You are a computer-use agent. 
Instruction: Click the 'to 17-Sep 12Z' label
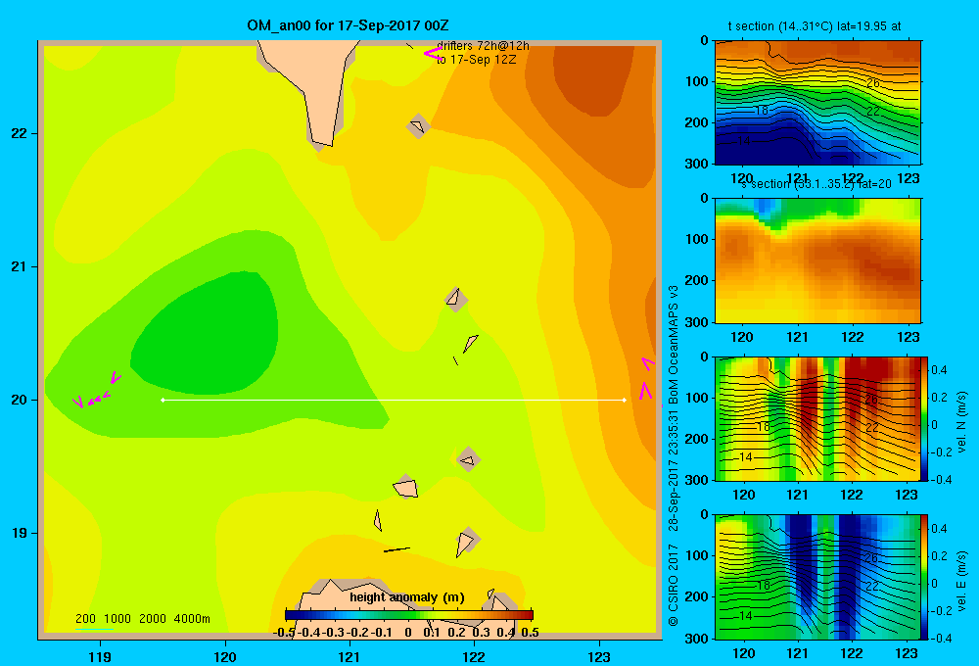[477, 60]
